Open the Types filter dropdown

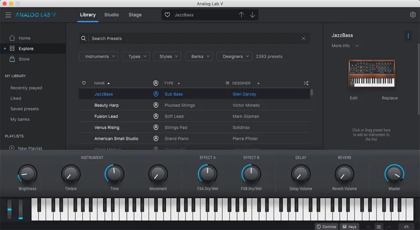pos(136,56)
